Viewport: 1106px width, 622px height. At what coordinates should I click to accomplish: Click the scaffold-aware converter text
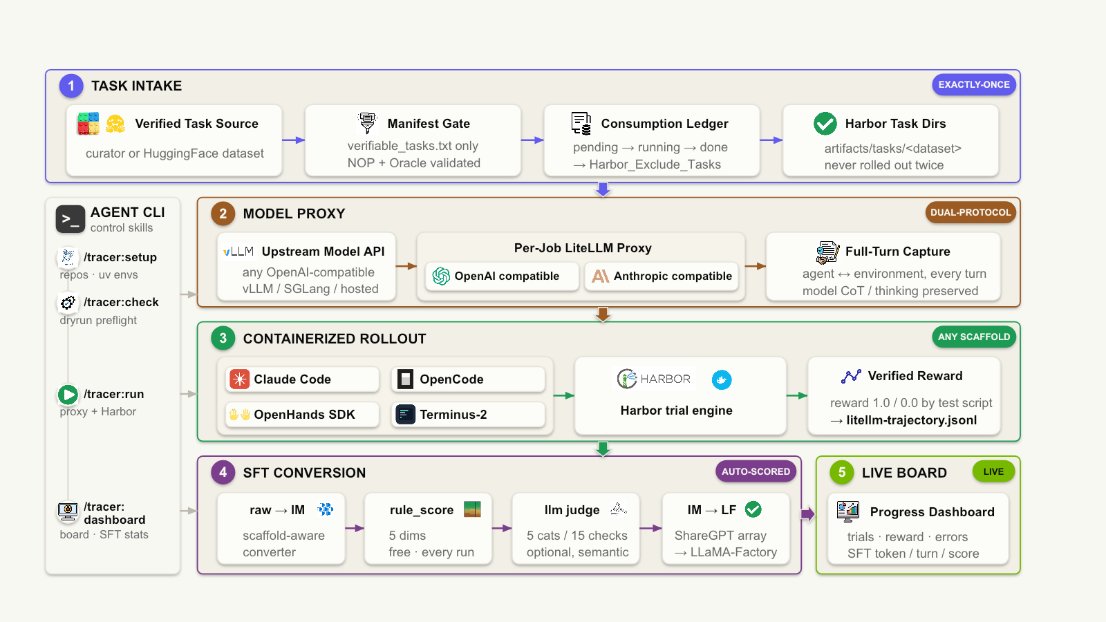pyautogui.click(x=283, y=544)
